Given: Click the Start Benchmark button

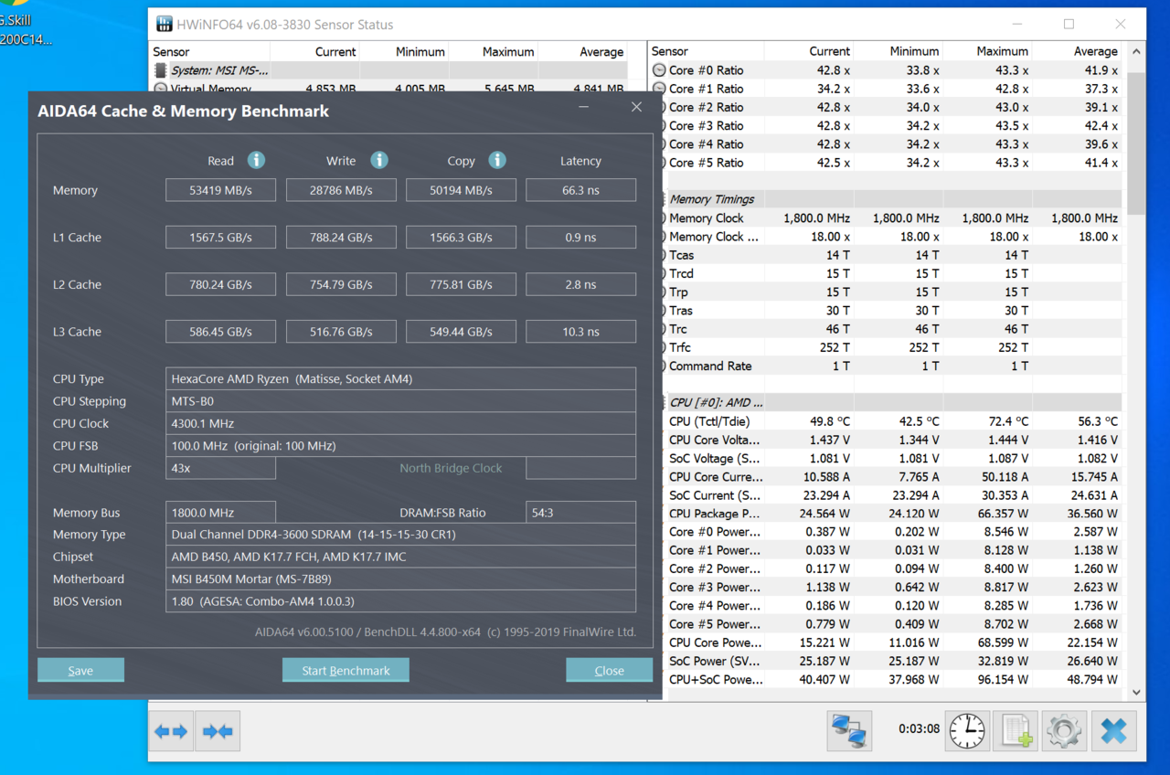Looking at the screenshot, I should coord(346,670).
